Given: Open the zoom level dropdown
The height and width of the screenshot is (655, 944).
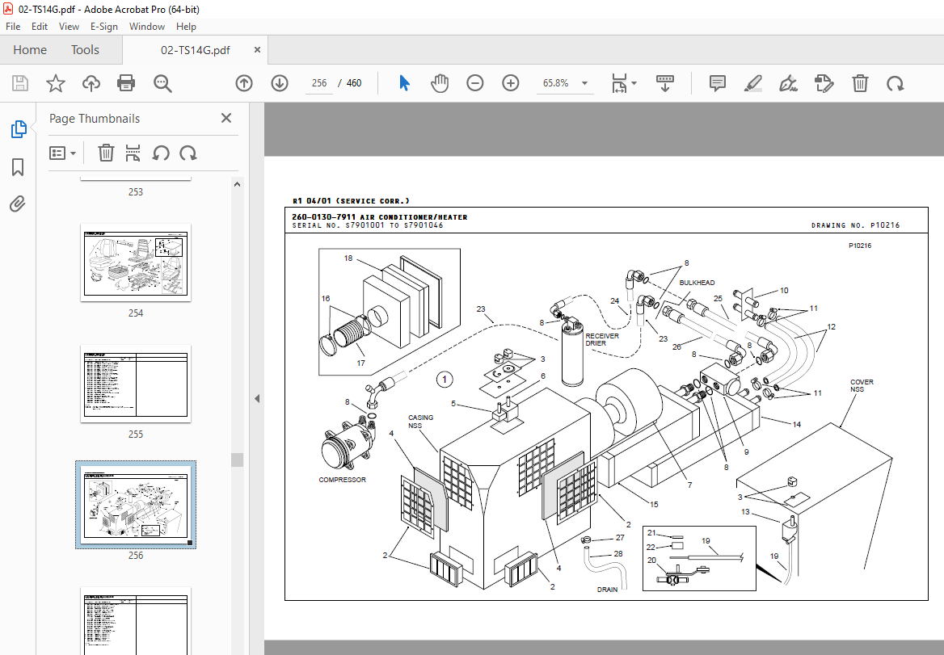Looking at the screenshot, I should (x=584, y=83).
